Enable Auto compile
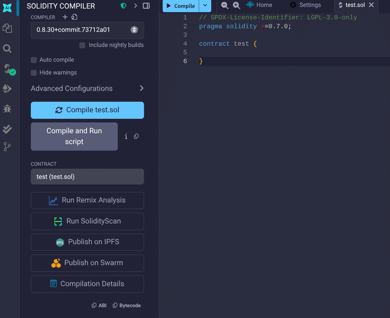 coord(34,60)
